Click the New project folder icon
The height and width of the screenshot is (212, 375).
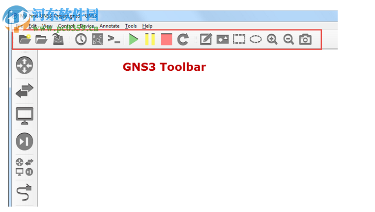(x=25, y=39)
